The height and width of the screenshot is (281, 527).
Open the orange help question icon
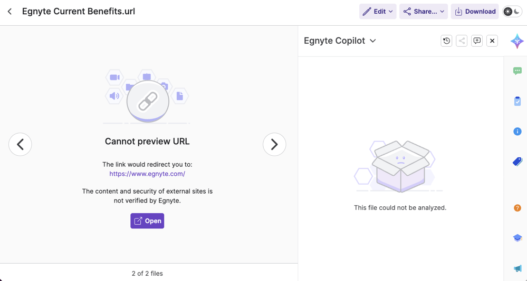tap(517, 208)
